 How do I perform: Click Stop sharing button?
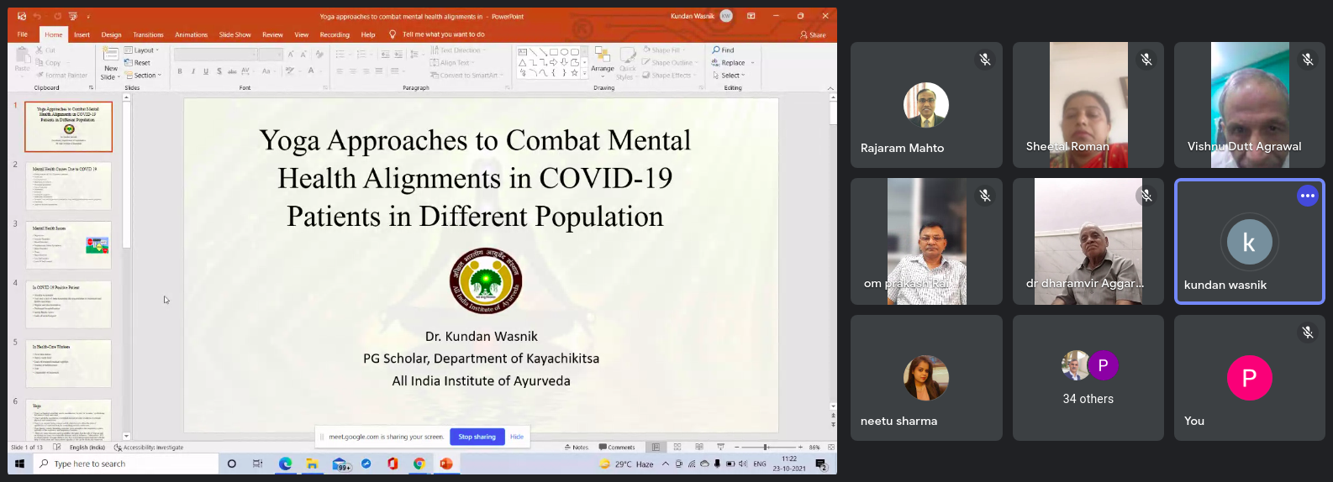click(477, 437)
